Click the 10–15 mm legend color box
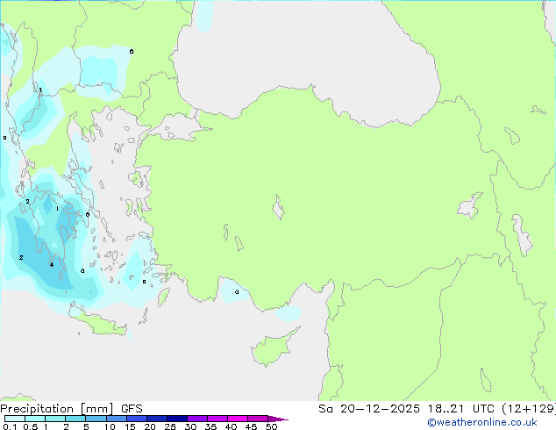Screen dimensions: 556x430 click(117, 419)
